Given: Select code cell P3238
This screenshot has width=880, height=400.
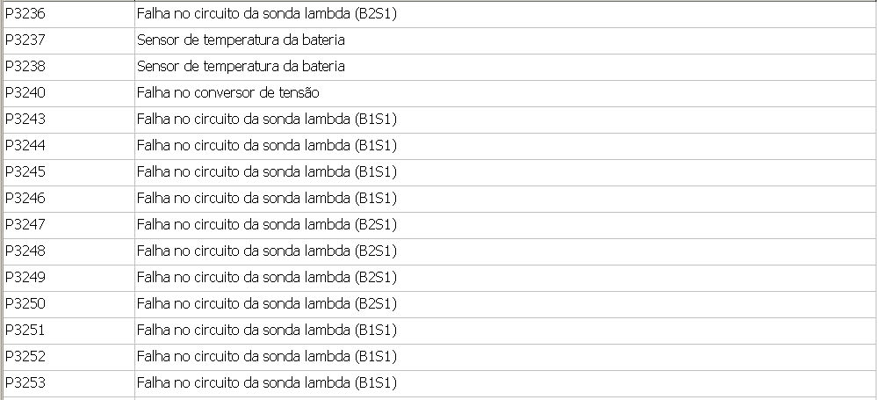Looking at the screenshot, I should [25, 67].
